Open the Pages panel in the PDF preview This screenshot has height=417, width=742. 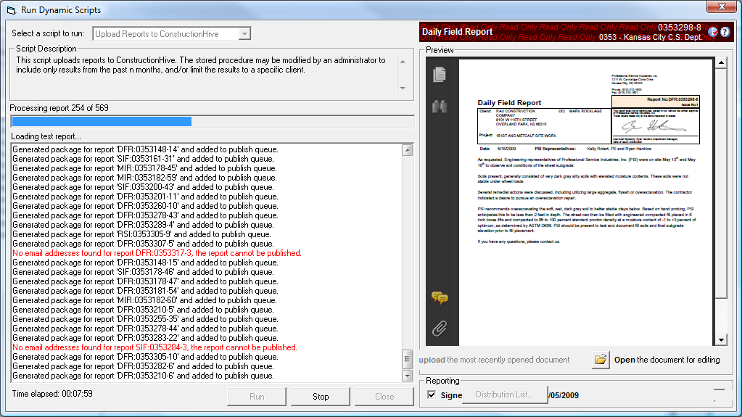439,74
